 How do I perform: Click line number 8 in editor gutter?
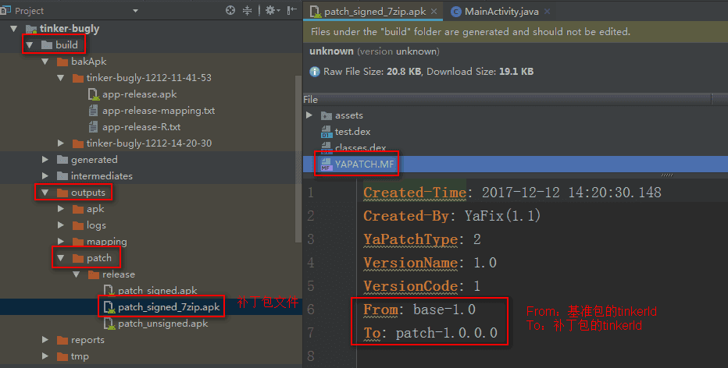[311, 356]
